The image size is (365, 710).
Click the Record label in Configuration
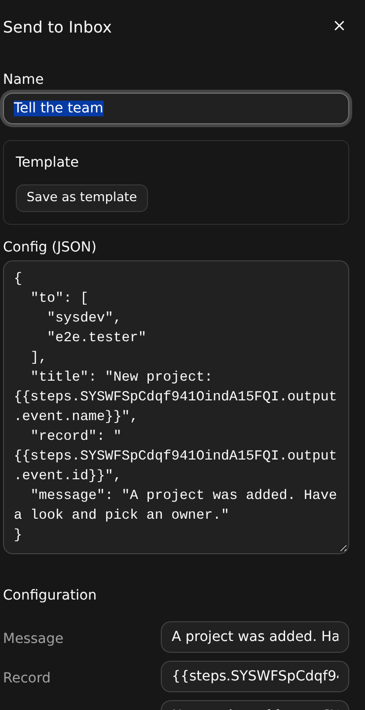(27, 678)
